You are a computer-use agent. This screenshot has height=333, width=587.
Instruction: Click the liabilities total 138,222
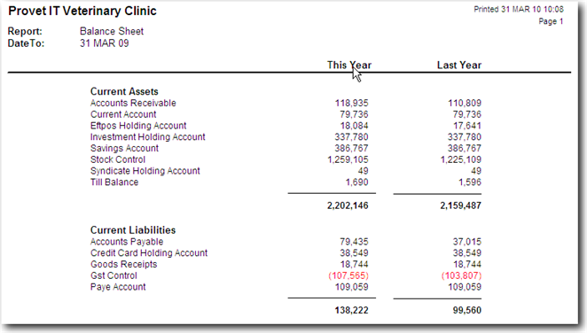coord(351,310)
